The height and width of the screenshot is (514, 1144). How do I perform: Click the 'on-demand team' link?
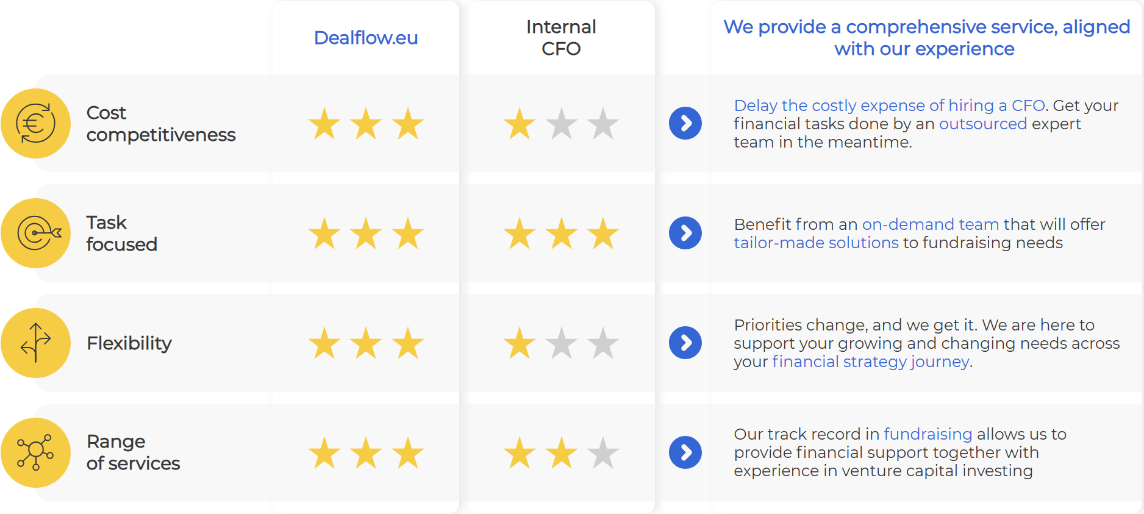tap(931, 224)
